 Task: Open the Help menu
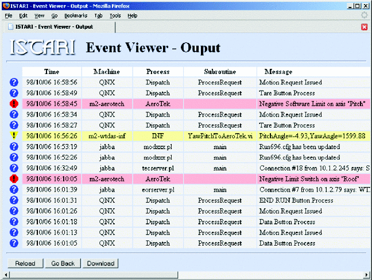pyautogui.click(x=133, y=15)
